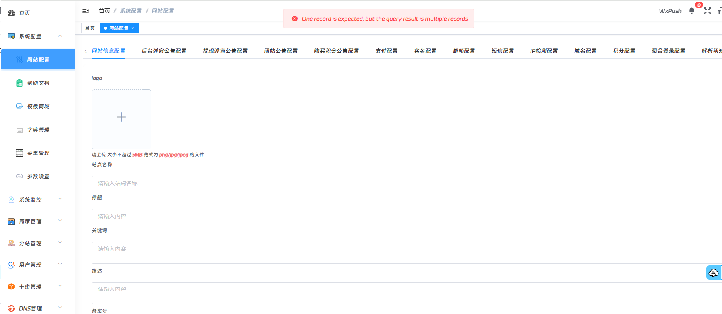The image size is (722, 314).
Task: Open 菜单管理 in the sidebar
Action: click(x=38, y=153)
